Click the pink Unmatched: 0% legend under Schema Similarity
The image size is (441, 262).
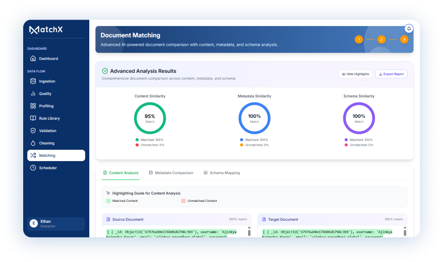359,145
